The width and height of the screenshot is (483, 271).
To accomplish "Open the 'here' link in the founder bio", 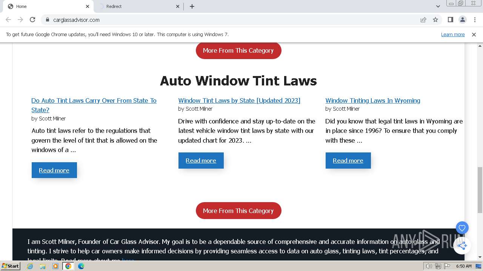I will point(128,259).
